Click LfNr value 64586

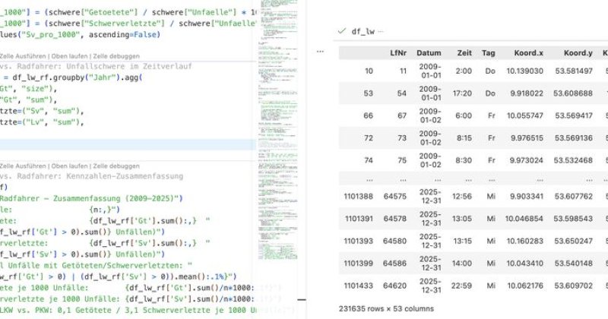(x=394, y=264)
